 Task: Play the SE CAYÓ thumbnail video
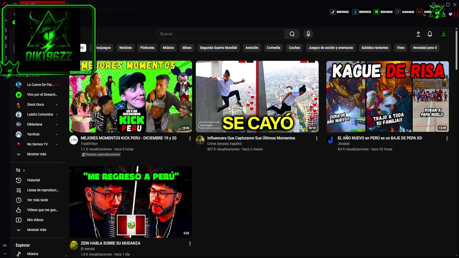(257, 97)
